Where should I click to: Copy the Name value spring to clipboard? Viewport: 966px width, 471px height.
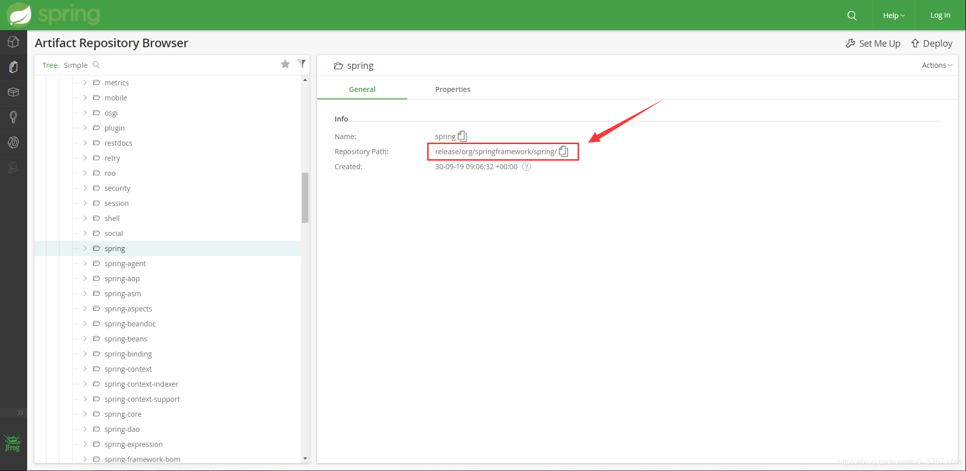click(x=462, y=136)
